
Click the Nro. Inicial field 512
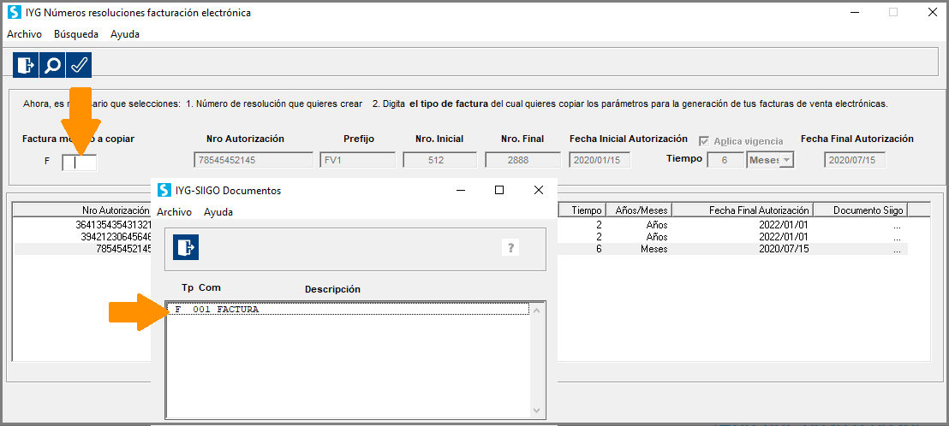click(440, 160)
